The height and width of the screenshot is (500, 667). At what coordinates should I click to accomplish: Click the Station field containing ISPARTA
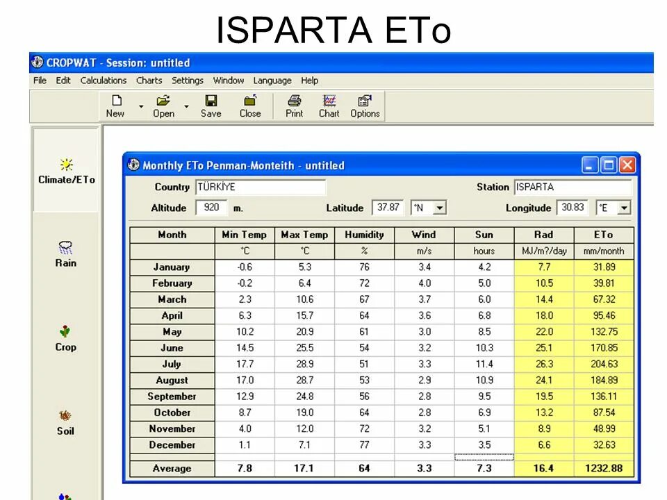(573, 187)
